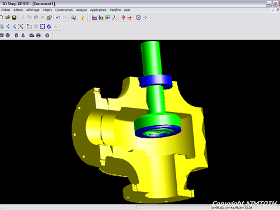
Task: Open the Applications menu
Action: click(x=98, y=10)
